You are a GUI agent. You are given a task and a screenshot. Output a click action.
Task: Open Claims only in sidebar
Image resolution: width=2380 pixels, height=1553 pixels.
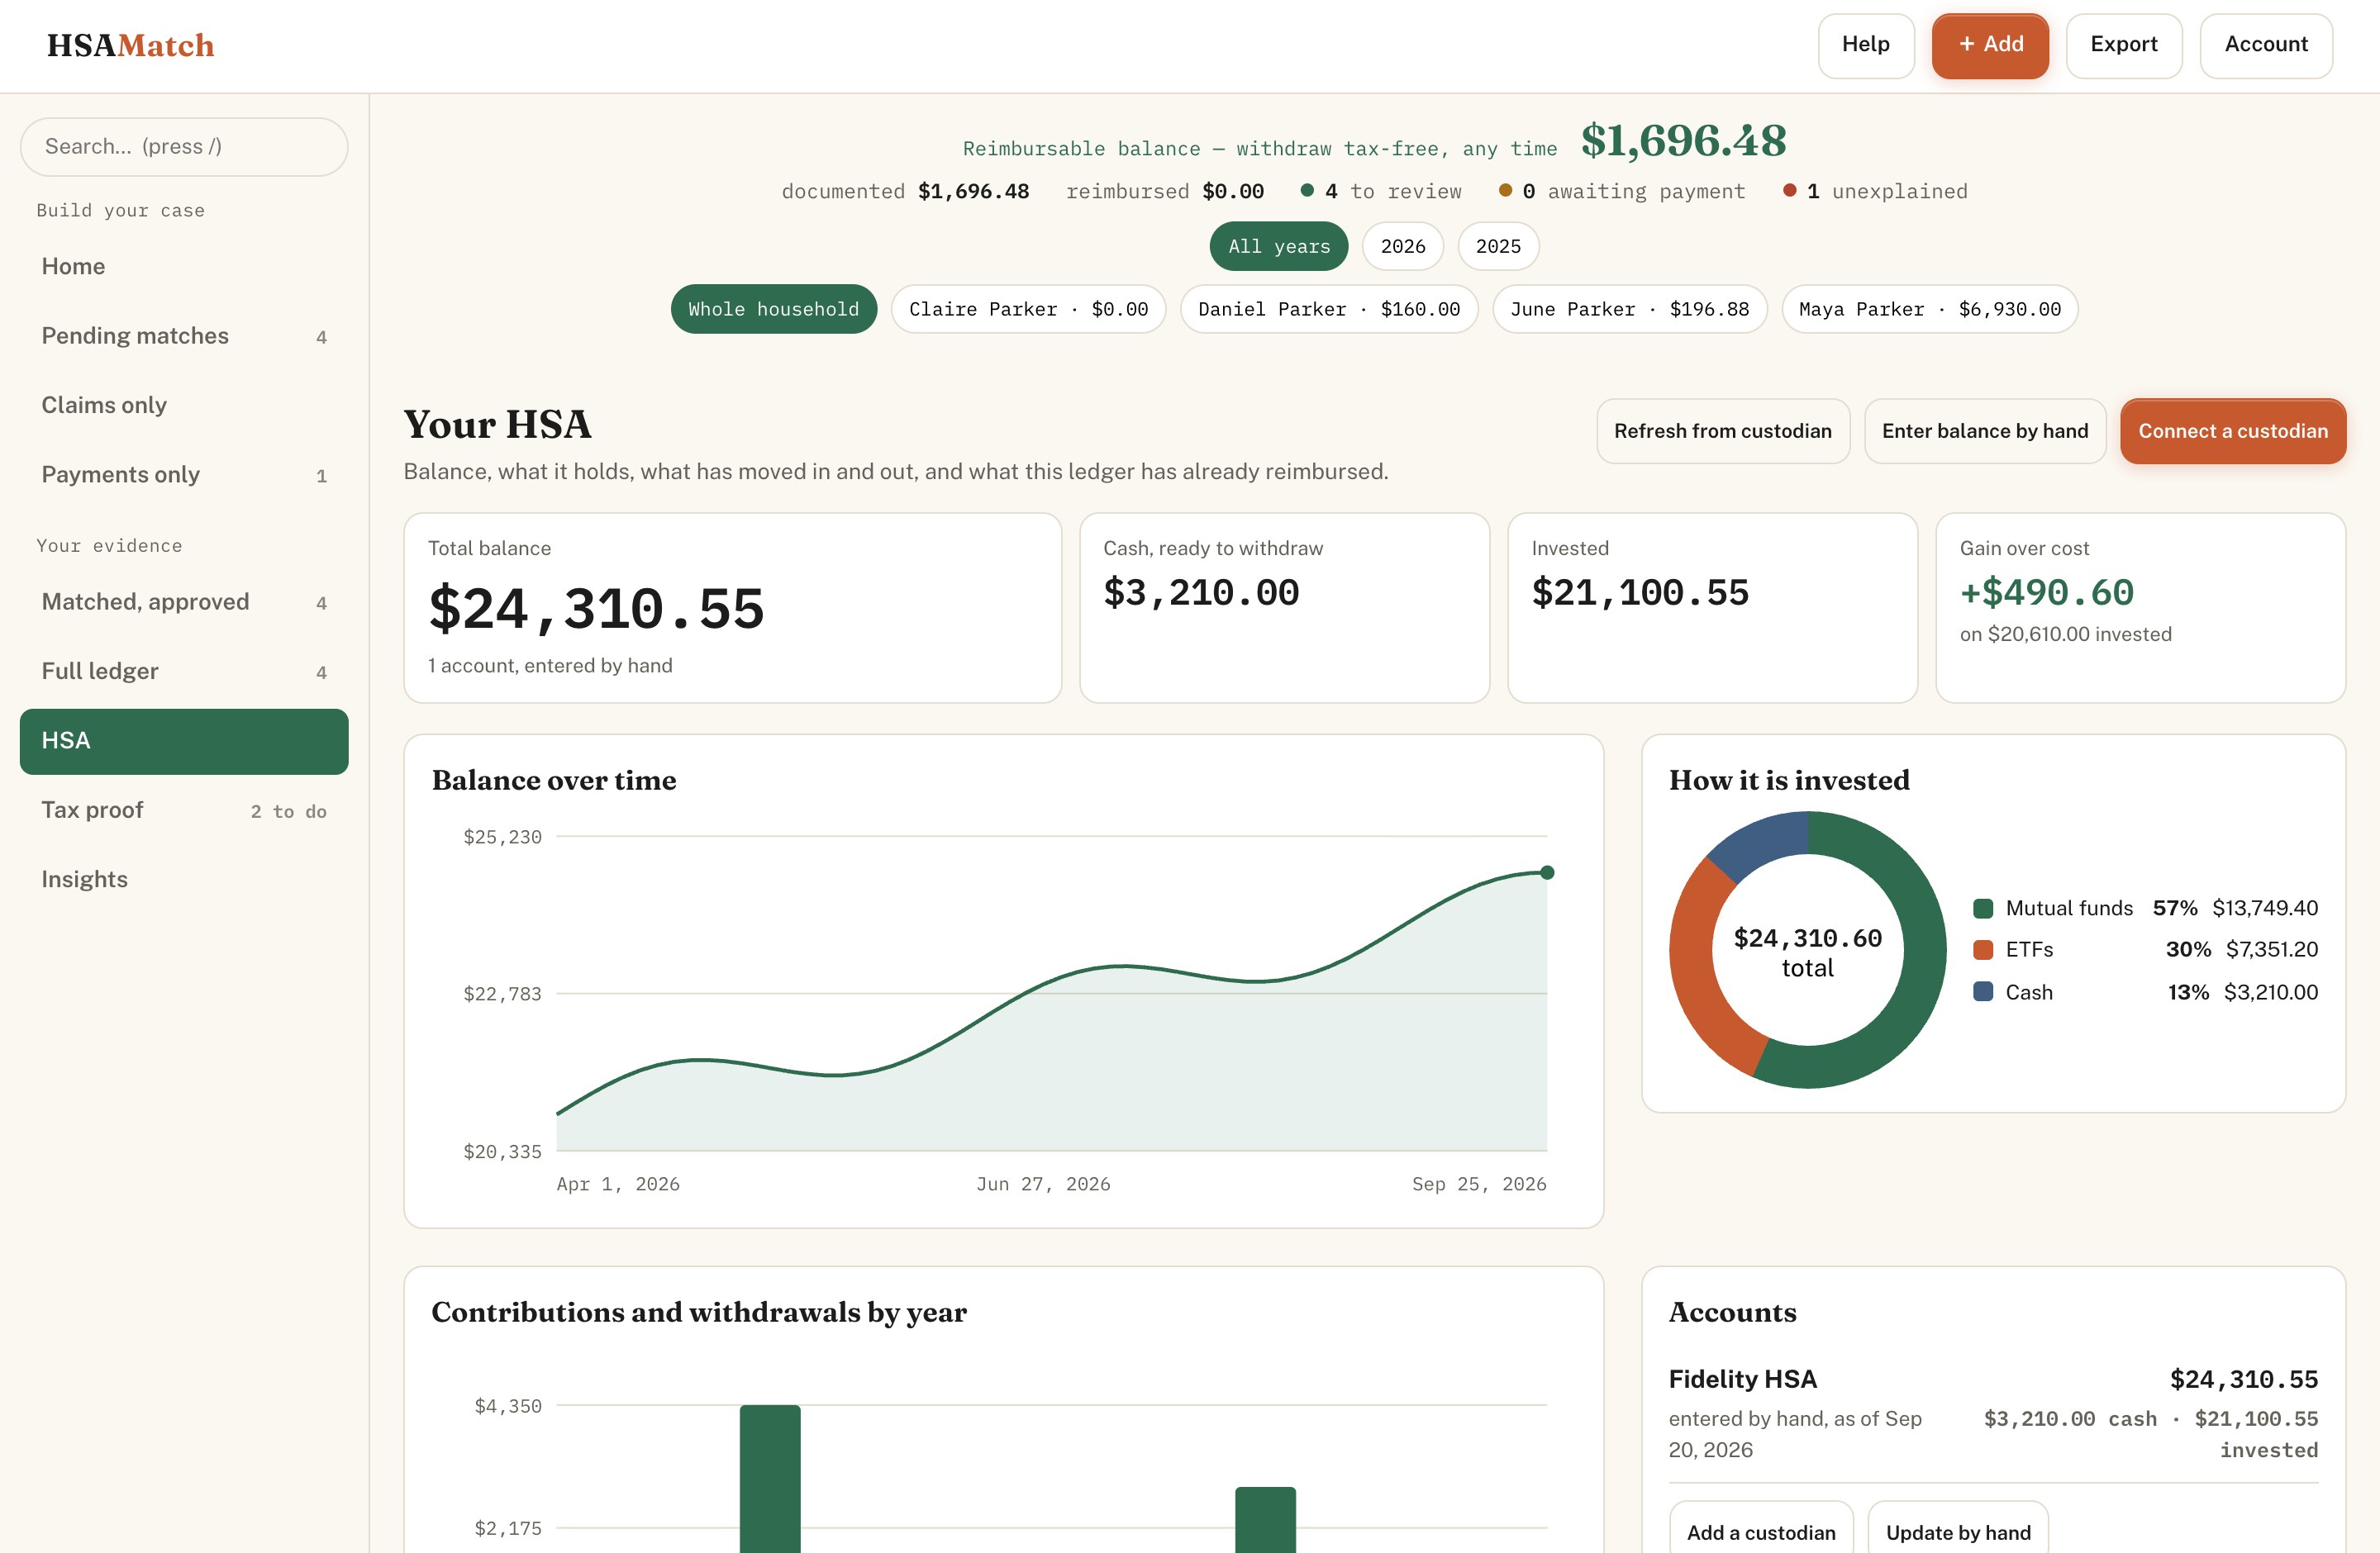pyautogui.click(x=184, y=405)
